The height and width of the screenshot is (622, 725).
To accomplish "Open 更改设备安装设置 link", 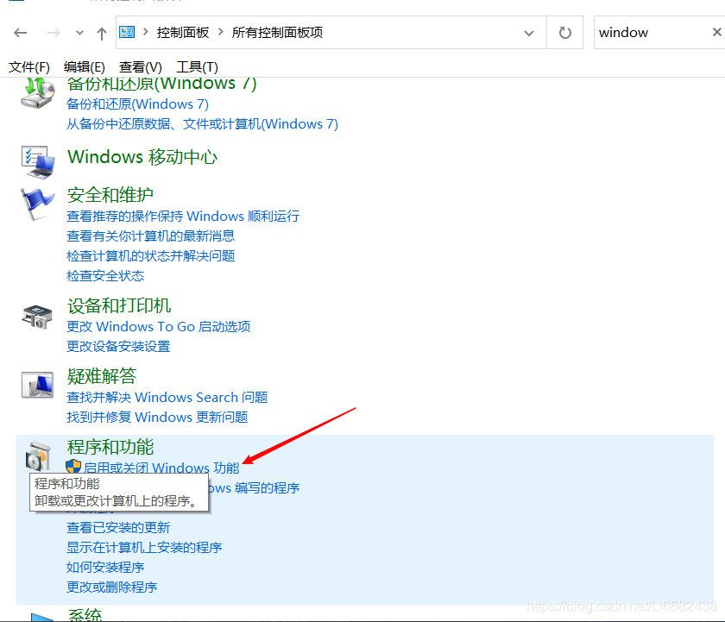I will 118,347.
